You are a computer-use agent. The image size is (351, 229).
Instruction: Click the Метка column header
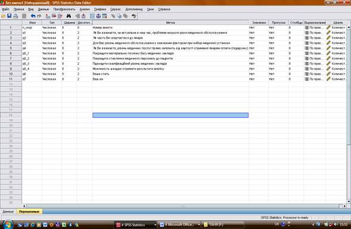point(170,23)
